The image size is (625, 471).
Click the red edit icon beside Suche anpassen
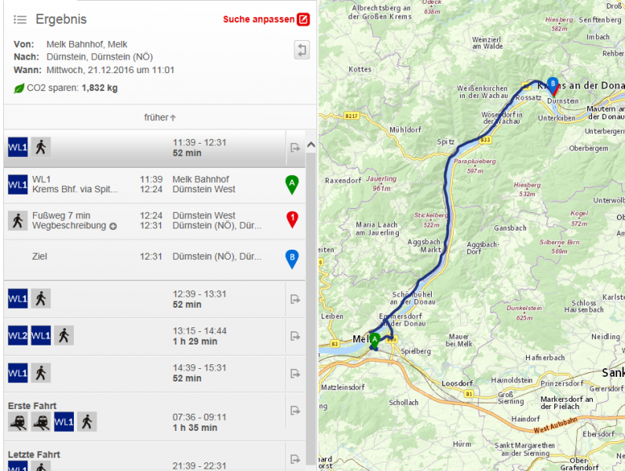coord(303,20)
